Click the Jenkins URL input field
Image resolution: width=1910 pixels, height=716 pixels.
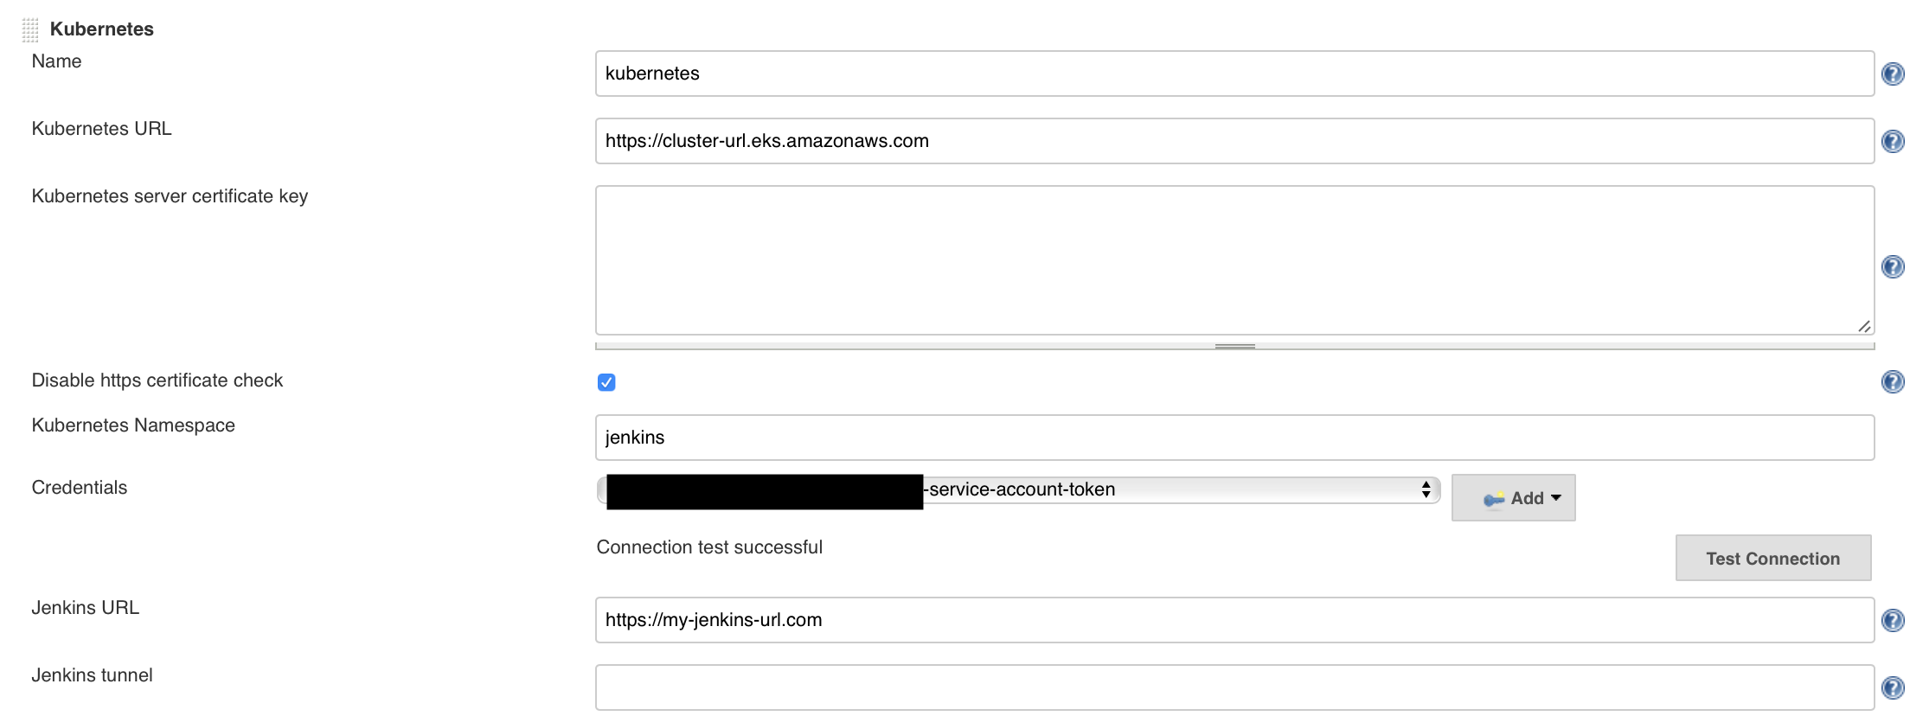pyautogui.click(x=1234, y=620)
